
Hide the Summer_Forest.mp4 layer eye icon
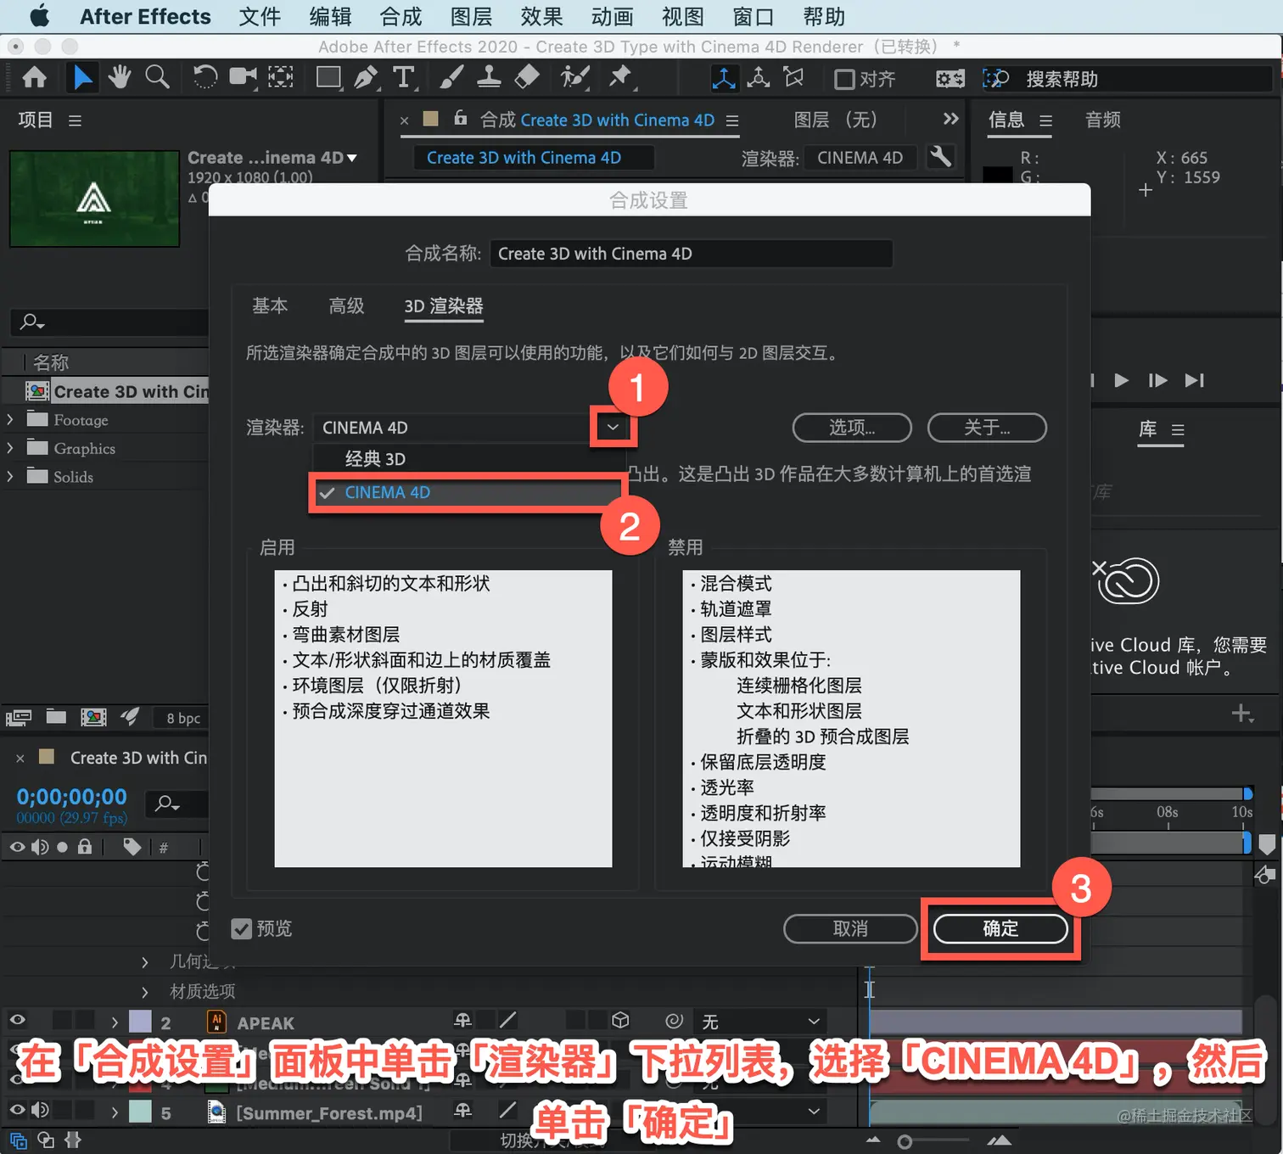[17, 1110]
